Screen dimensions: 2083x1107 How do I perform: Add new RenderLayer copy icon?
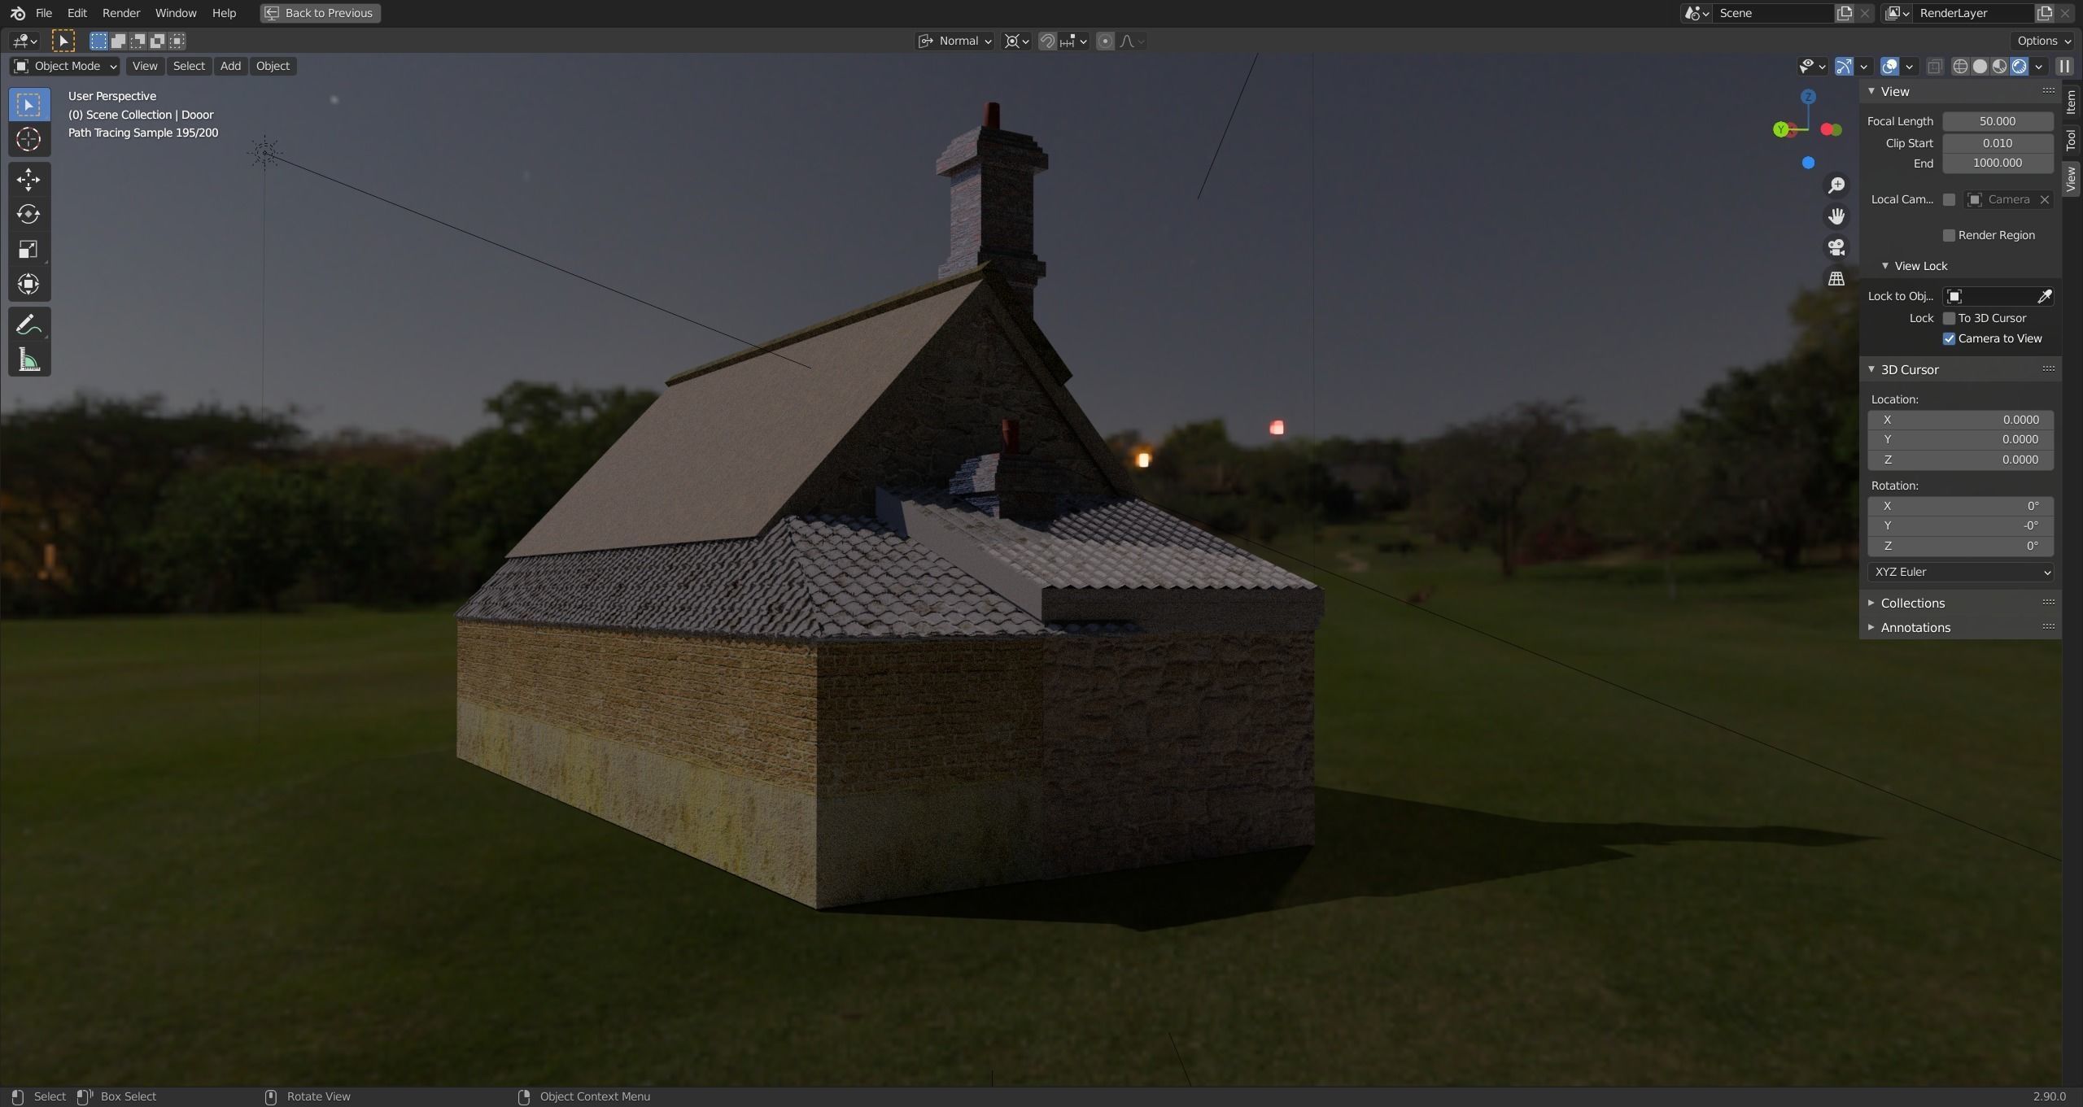(2045, 13)
